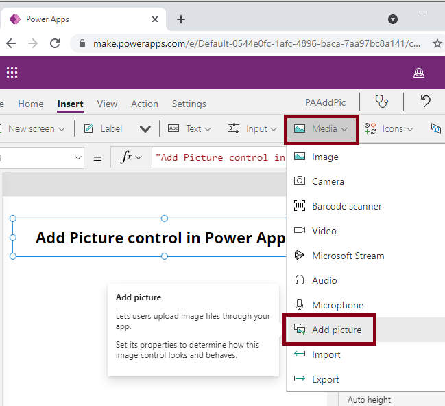Image resolution: width=445 pixels, height=406 pixels.
Task: Click the browser forward arrow
Action: coord(33,43)
